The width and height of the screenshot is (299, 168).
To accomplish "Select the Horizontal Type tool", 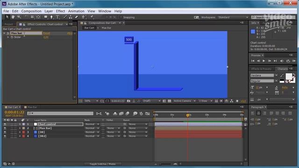I will tap(57, 17).
